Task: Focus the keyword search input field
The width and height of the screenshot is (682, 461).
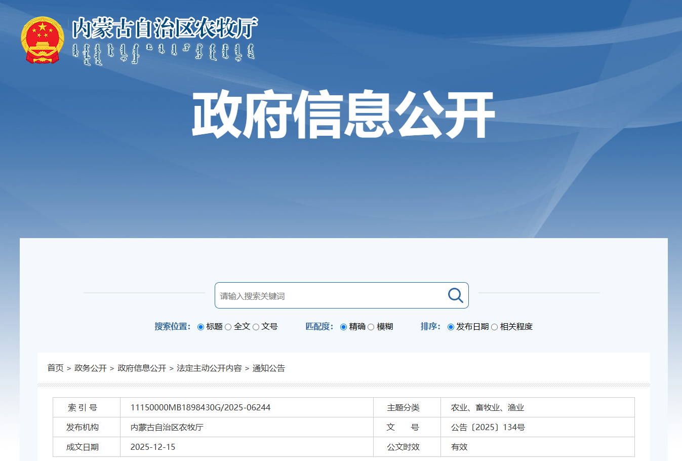Action: (329, 296)
